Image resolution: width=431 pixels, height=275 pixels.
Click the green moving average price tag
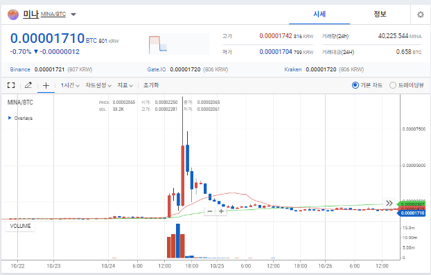click(x=412, y=204)
